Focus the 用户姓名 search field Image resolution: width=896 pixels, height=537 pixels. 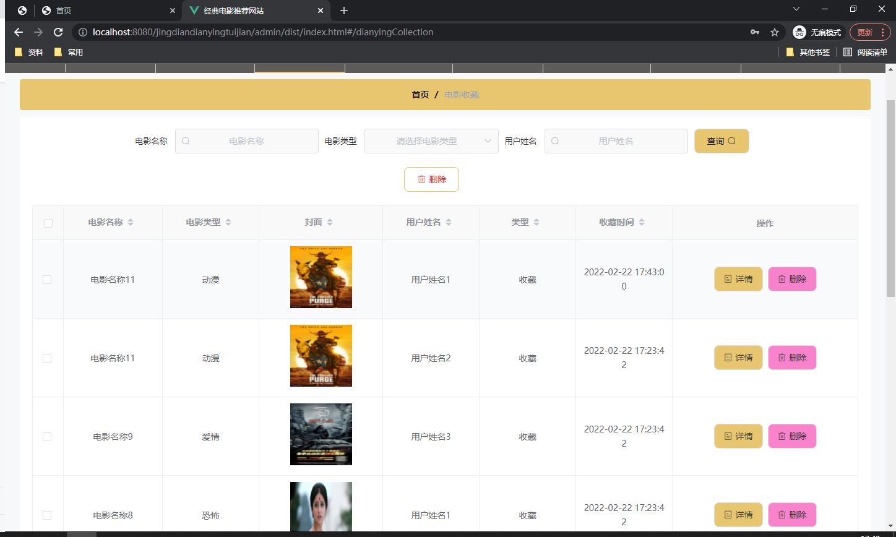click(x=616, y=141)
